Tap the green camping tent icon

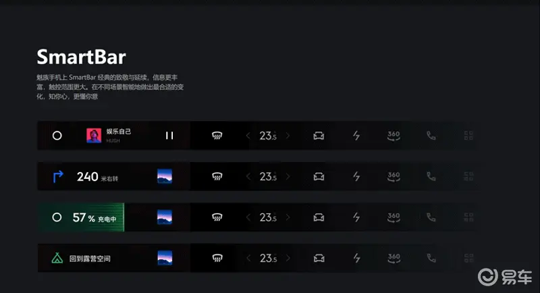click(57, 259)
